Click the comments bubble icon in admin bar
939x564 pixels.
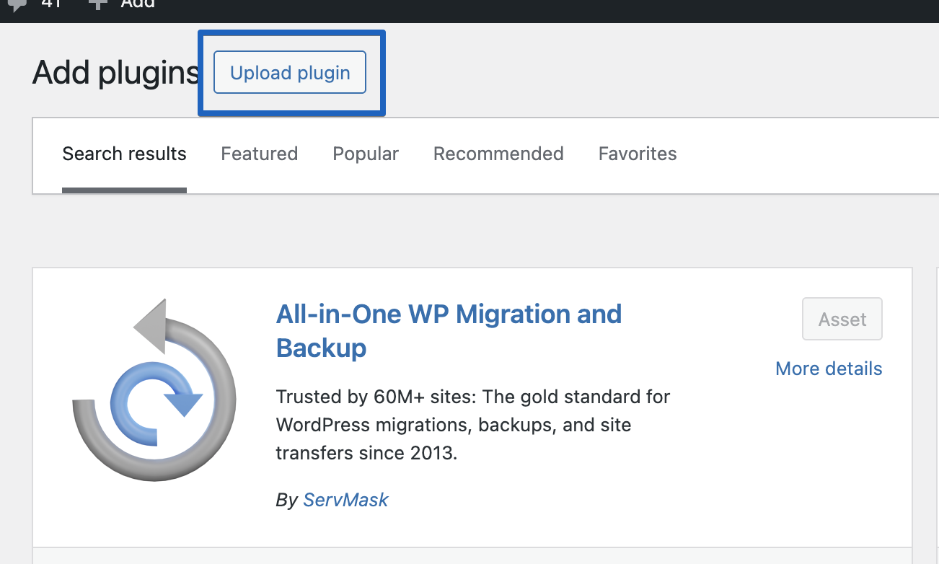(16, 4)
